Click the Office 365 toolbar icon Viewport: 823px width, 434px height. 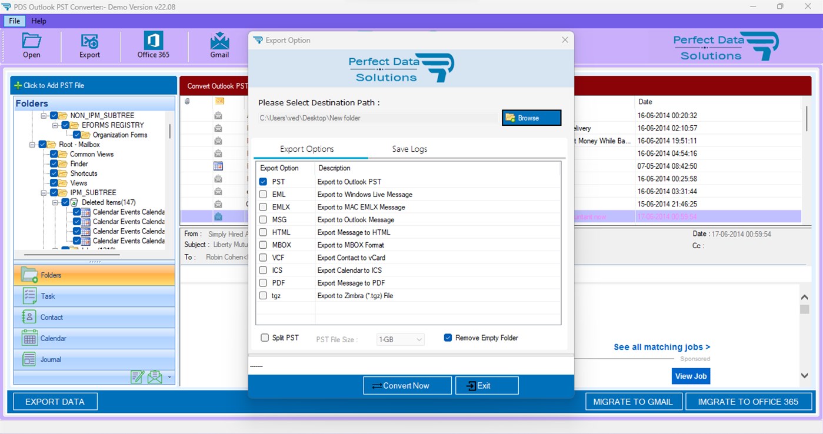(153, 46)
